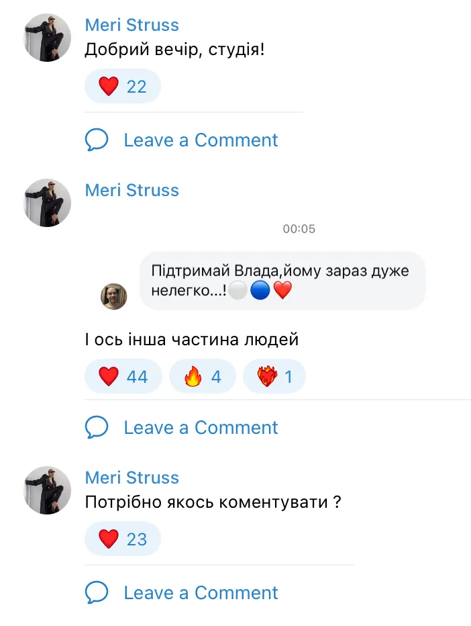Click the fire emoji reaction icon
The image size is (471, 626).
(193, 377)
